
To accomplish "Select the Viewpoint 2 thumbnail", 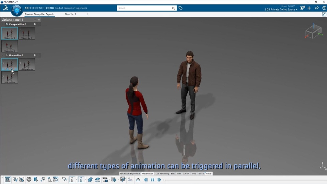I will (27, 33).
